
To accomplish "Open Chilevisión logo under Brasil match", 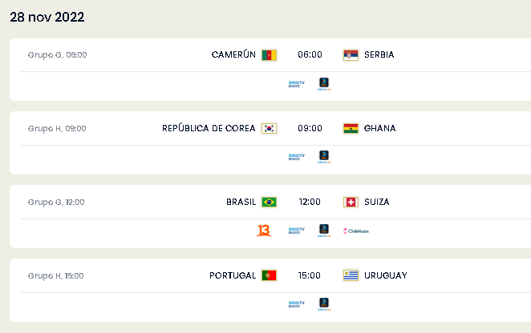I will pyautogui.click(x=356, y=231).
